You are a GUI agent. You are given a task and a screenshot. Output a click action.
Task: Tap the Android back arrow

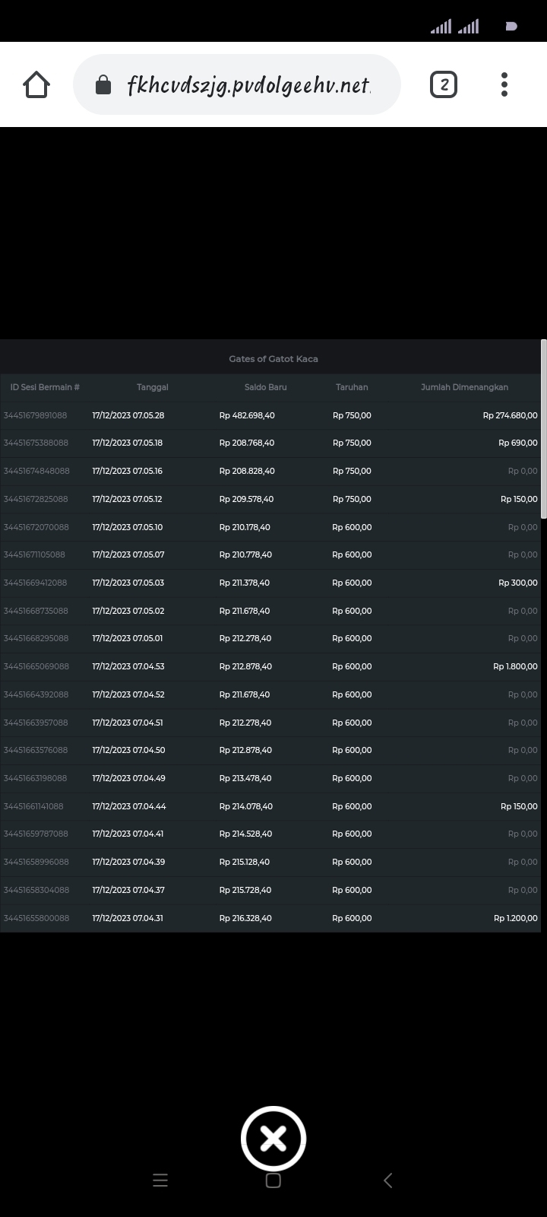pyautogui.click(x=387, y=1180)
